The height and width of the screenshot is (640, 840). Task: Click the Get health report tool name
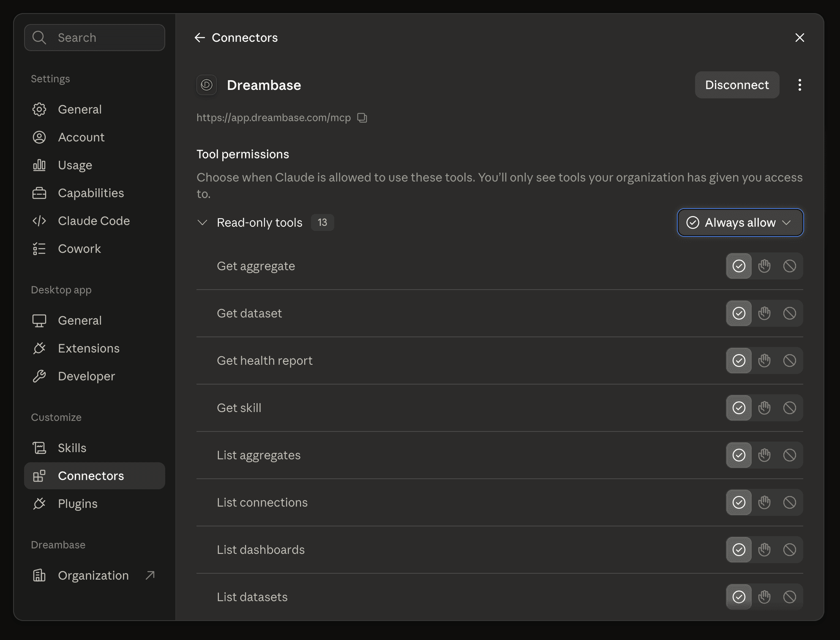click(265, 361)
